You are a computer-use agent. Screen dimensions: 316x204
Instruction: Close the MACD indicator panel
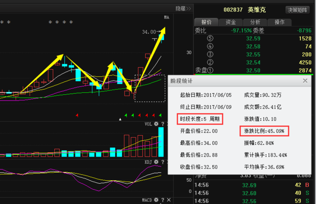coord(169,200)
